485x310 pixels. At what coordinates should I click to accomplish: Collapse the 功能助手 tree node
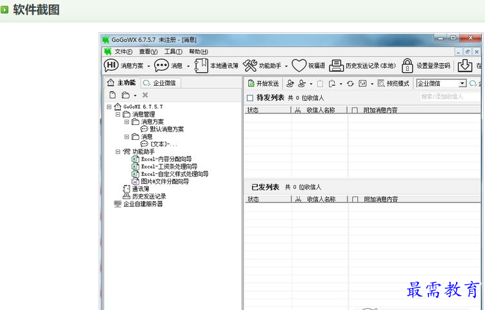click(x=117, y=151)
